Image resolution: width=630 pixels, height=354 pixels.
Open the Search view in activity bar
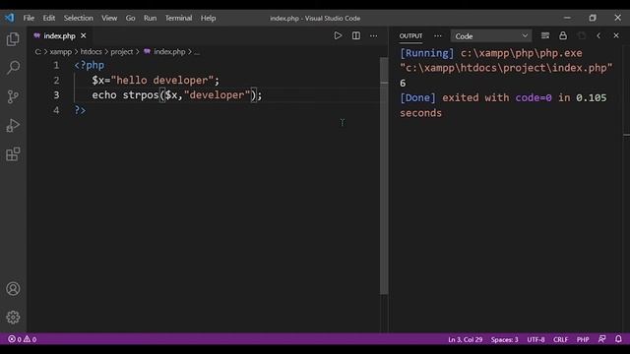[x=13, y=67]
